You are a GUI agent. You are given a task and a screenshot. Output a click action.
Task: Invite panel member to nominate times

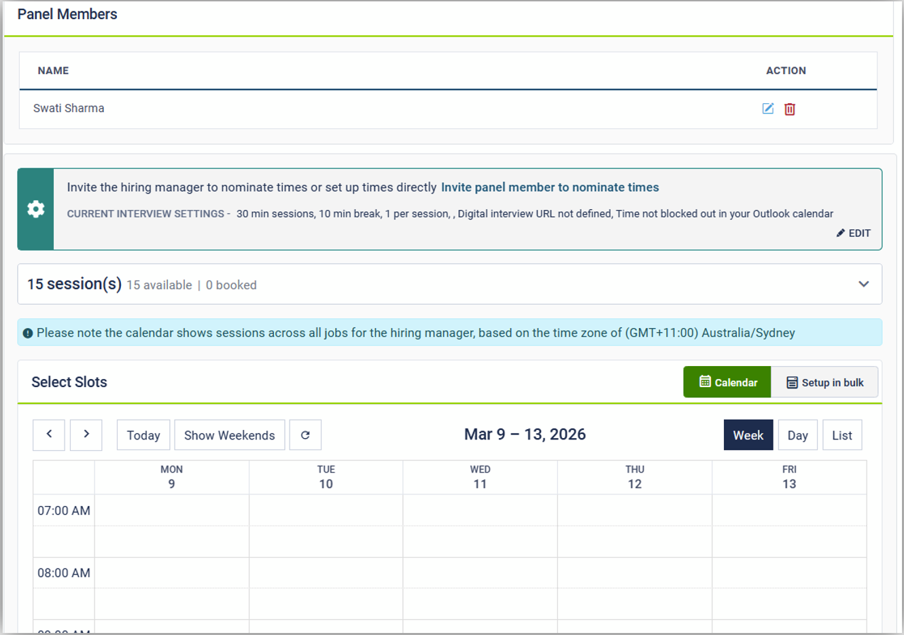click(x=549, y=187)
